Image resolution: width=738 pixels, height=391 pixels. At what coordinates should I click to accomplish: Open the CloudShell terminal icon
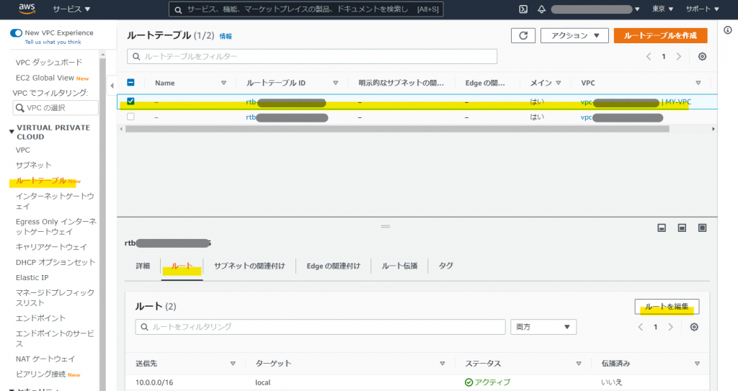523,9
